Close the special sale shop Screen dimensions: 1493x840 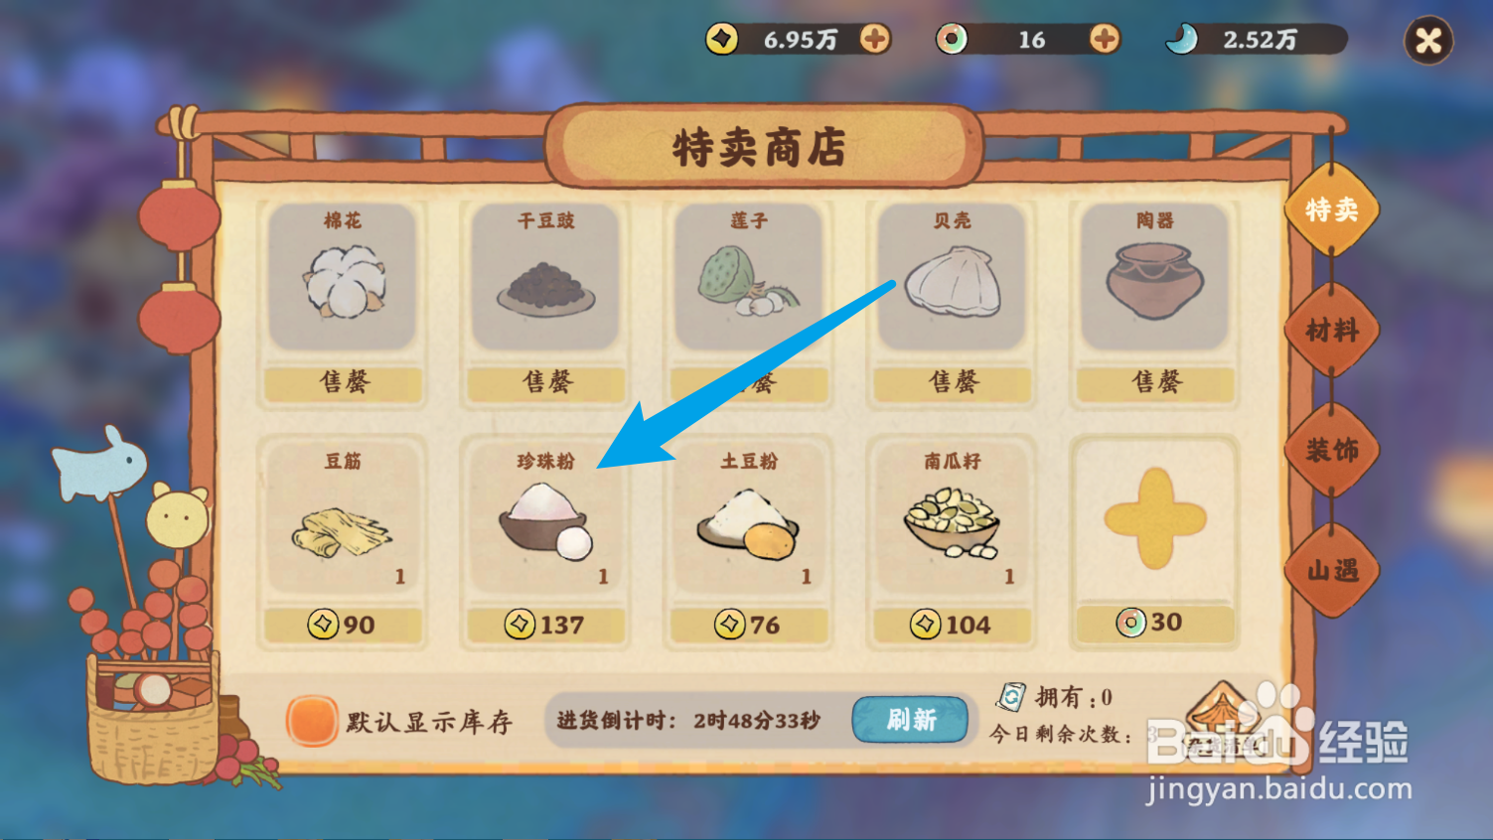1428,41
